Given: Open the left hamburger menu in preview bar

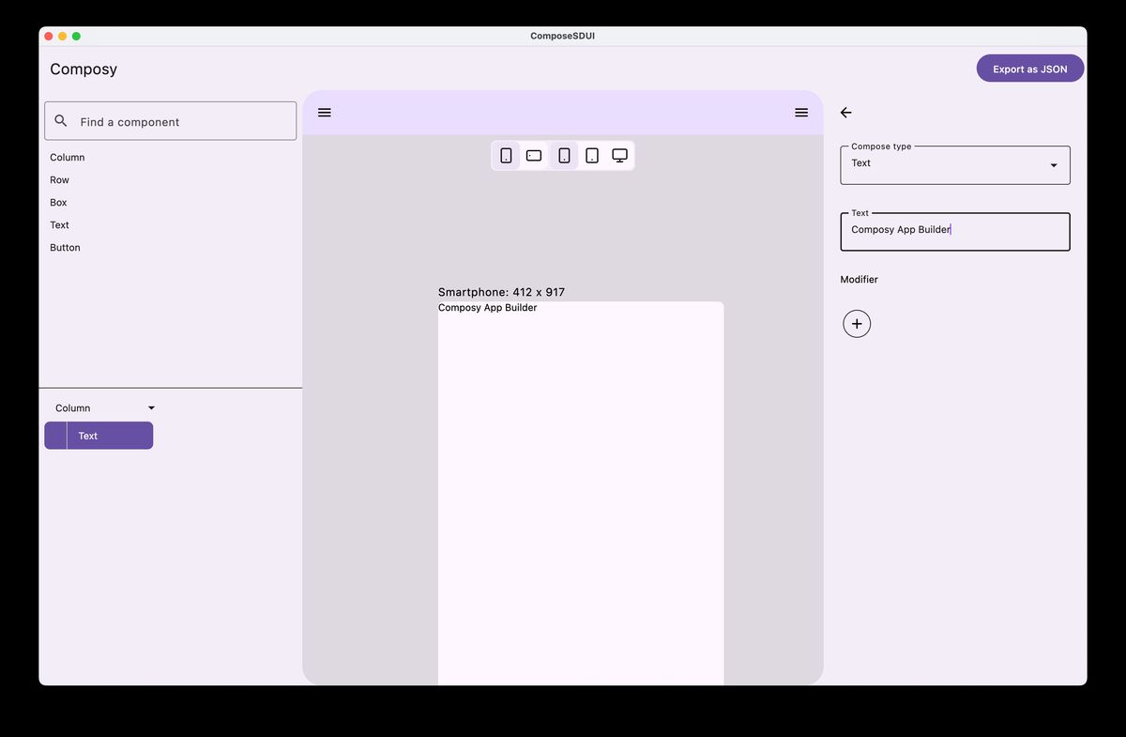Looking at the screenshot, I should [325, 113].
